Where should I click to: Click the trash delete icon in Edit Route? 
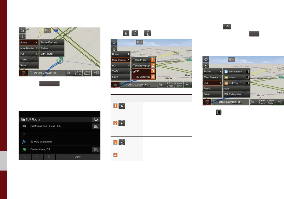49,157
